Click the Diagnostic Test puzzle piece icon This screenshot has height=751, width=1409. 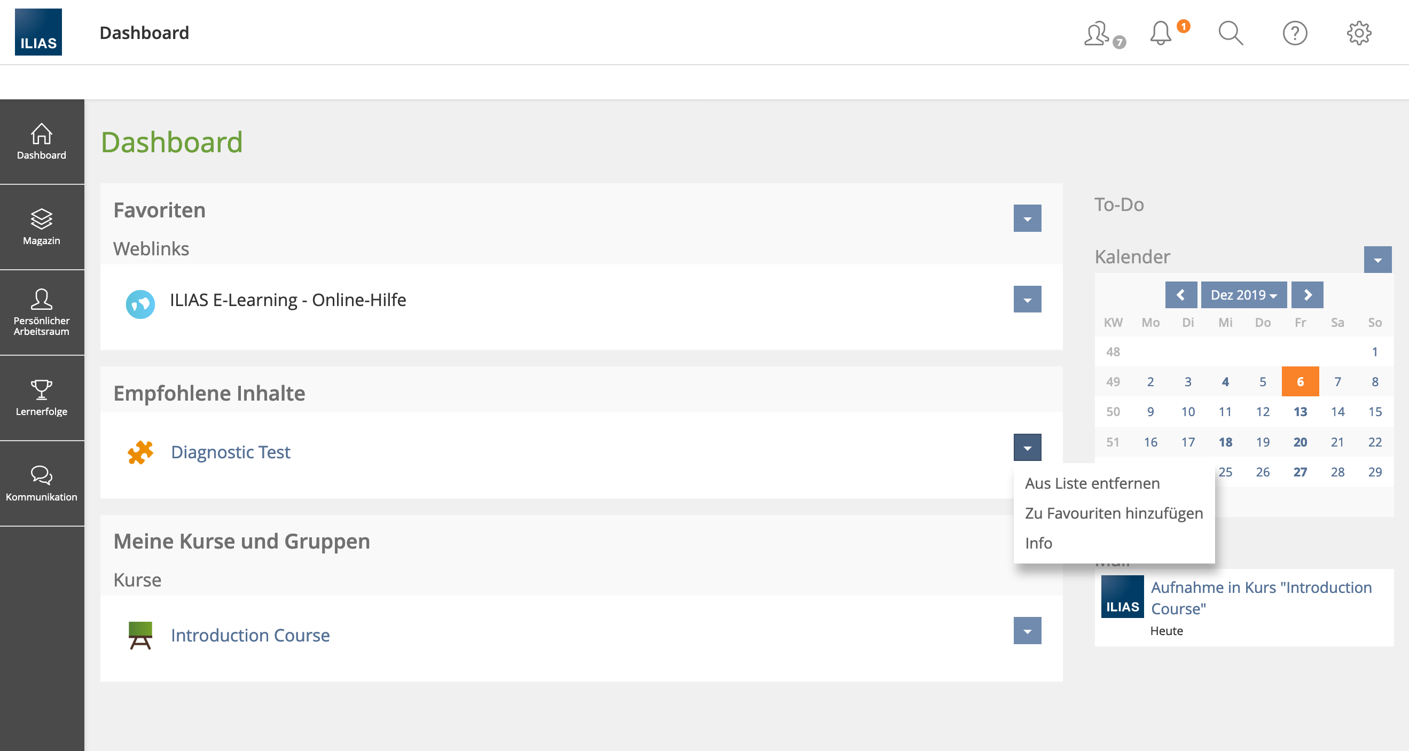(x=140, y=452)
